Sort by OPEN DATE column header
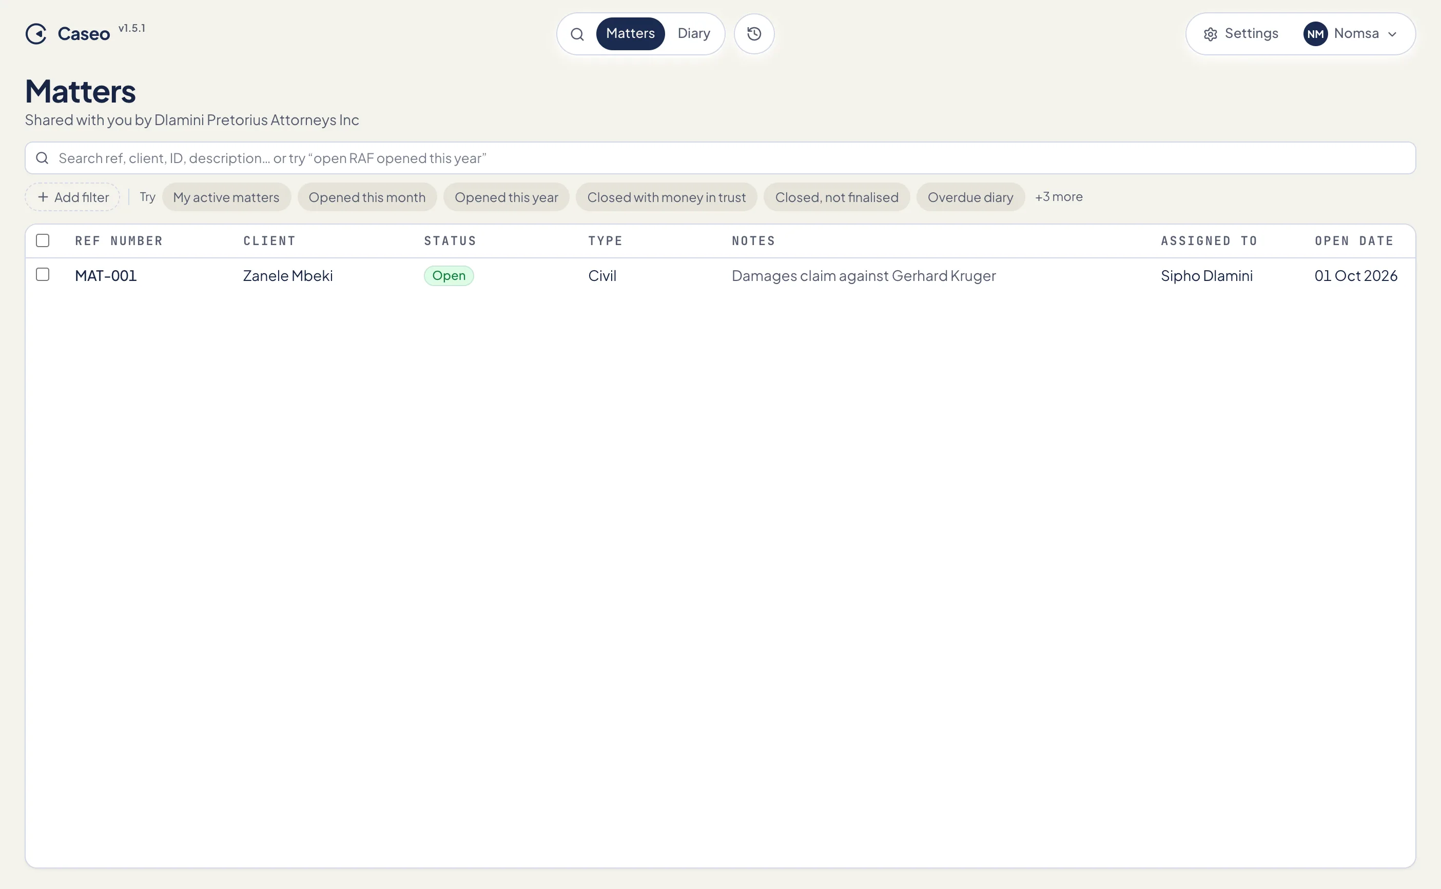Screen dimensions: 1441x889 pyautogui.click(x=1354, y=240)
